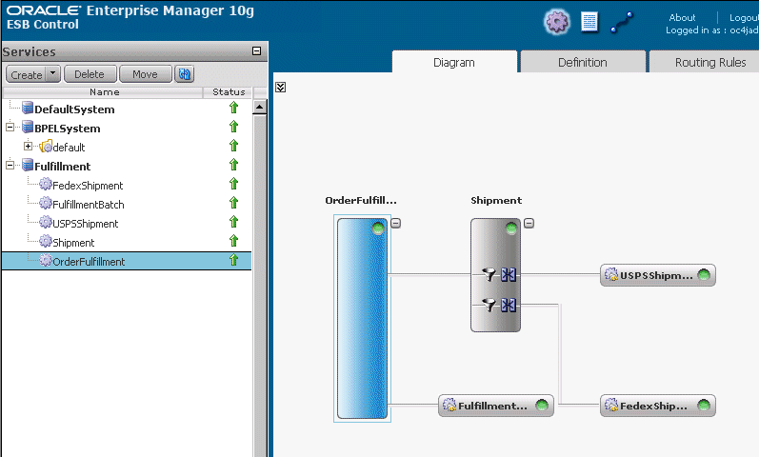Click the lower filter funnel in Shipment node
Image resolution: width=759 pixels, height=457 pixels.
(489, 305)
